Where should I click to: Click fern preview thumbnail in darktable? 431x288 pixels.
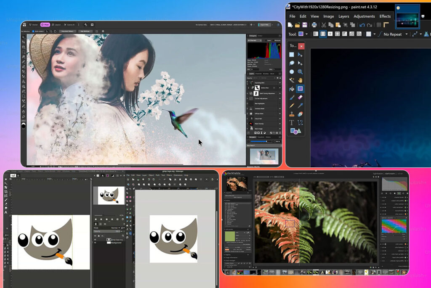(237, 184)
